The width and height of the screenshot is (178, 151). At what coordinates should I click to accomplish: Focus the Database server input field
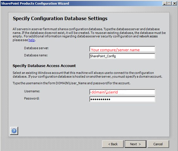[x=122, y=49]
